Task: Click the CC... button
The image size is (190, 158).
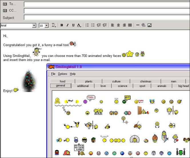Action: coord(13,11)
